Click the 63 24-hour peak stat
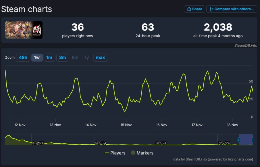Image resolution: width=260 pixels, height=167 pixels. (x=148, y=30)
